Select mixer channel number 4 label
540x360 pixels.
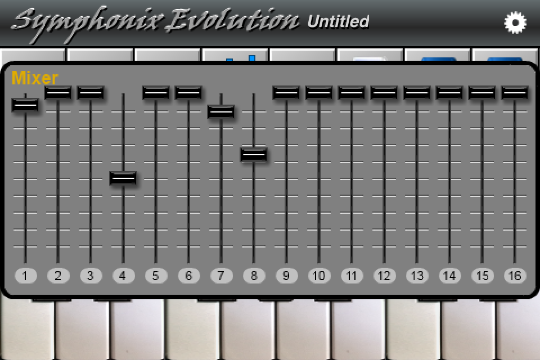[123, 276]
